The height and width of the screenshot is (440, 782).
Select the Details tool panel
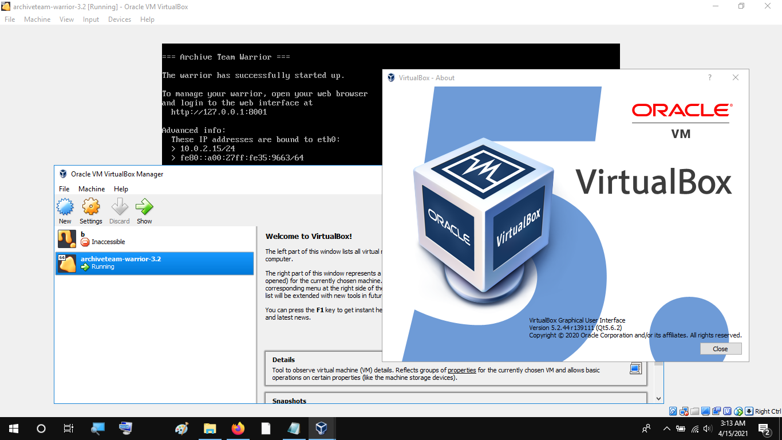point(456,368)
